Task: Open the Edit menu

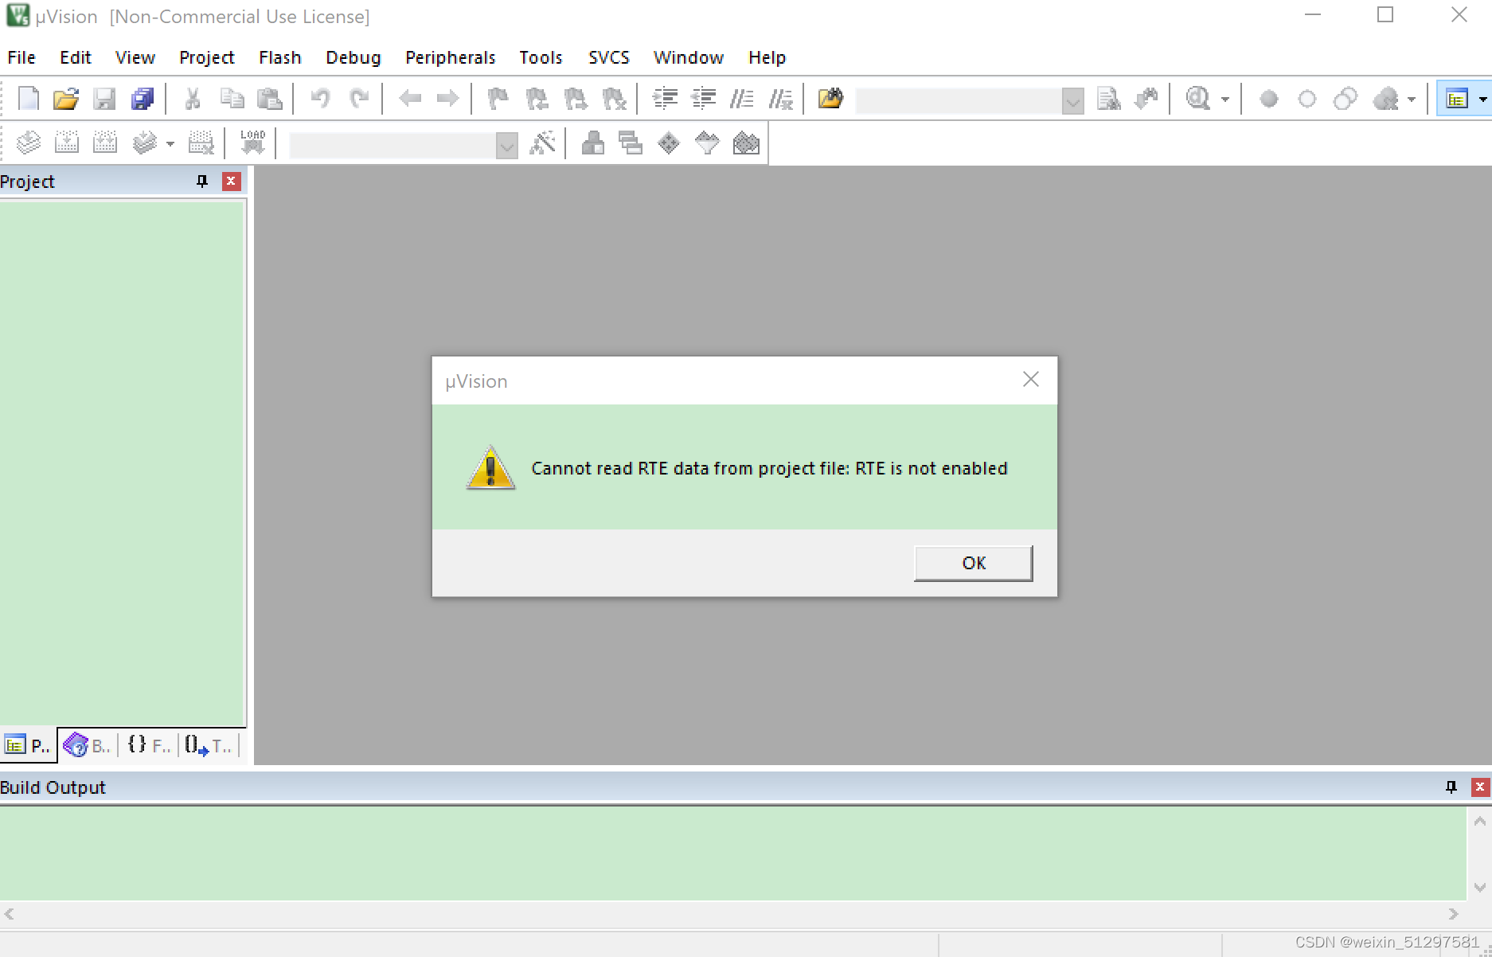Action: 76,57
